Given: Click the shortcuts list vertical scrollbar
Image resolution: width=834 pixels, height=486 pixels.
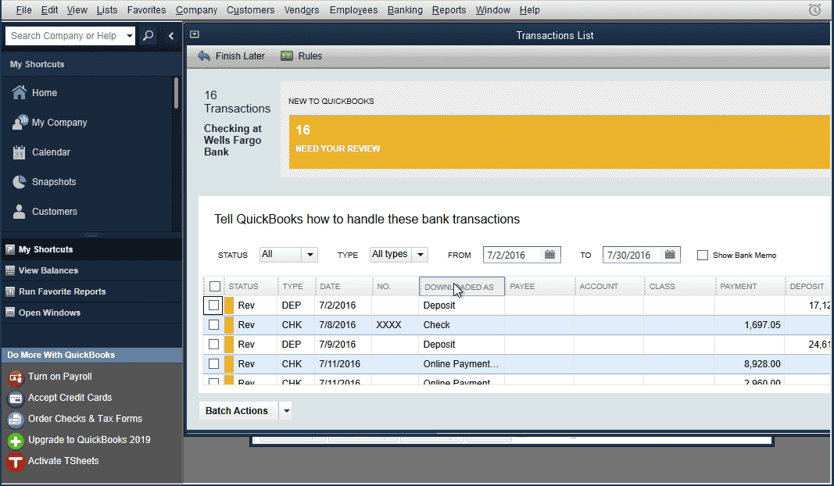Looking at the screenshot, I should pyautogui.click(x=176, y=93).
